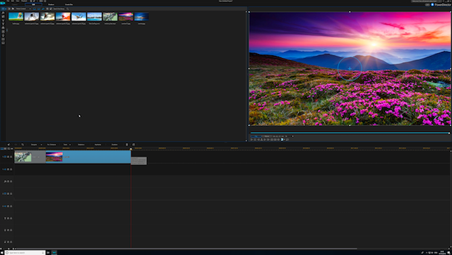Open the File menu
This screenshot has width=452, height=255.
(x=8, y=1)
